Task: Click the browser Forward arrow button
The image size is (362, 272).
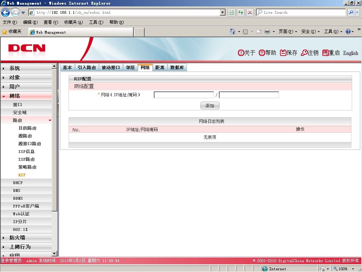Action: pos(15,12)
